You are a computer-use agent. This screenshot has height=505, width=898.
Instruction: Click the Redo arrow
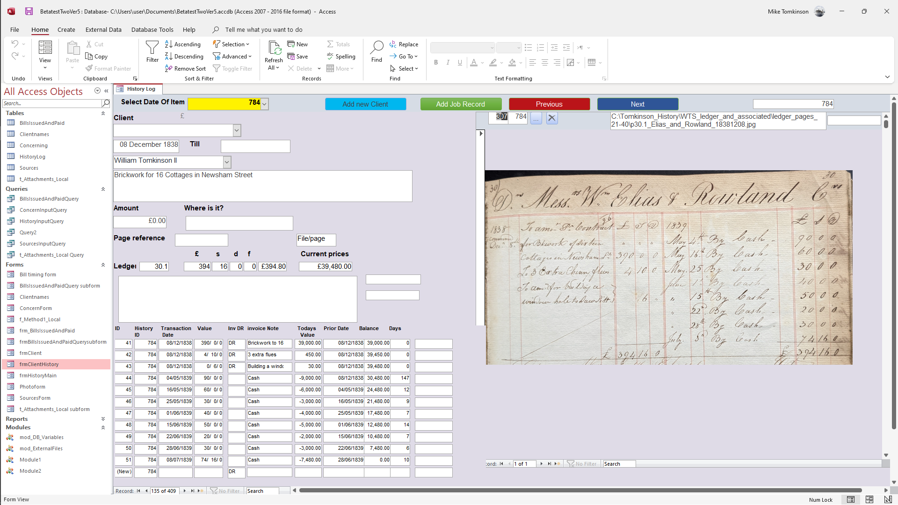tap(15, 56)
